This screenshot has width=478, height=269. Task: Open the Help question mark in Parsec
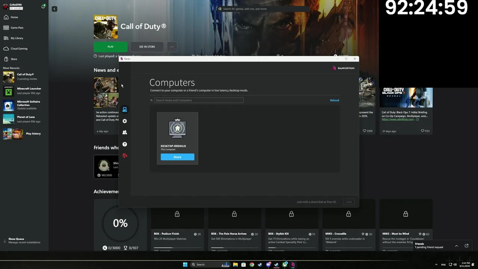(125, 144)
